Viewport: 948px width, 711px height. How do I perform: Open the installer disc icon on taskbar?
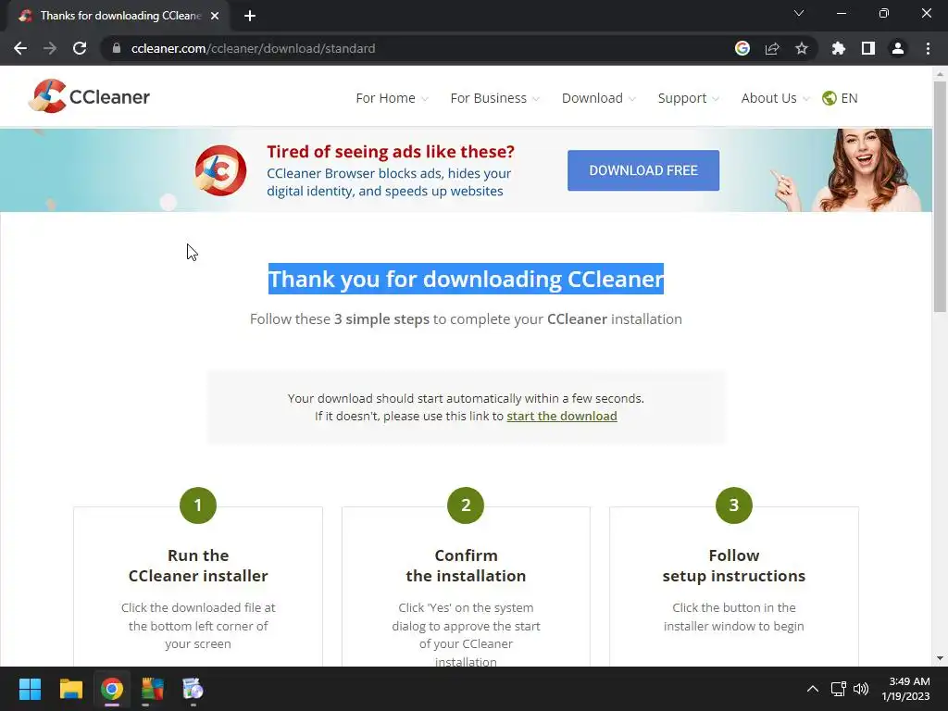(193, 689)
